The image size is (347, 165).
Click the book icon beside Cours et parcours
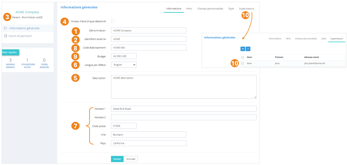pos(5,36)
